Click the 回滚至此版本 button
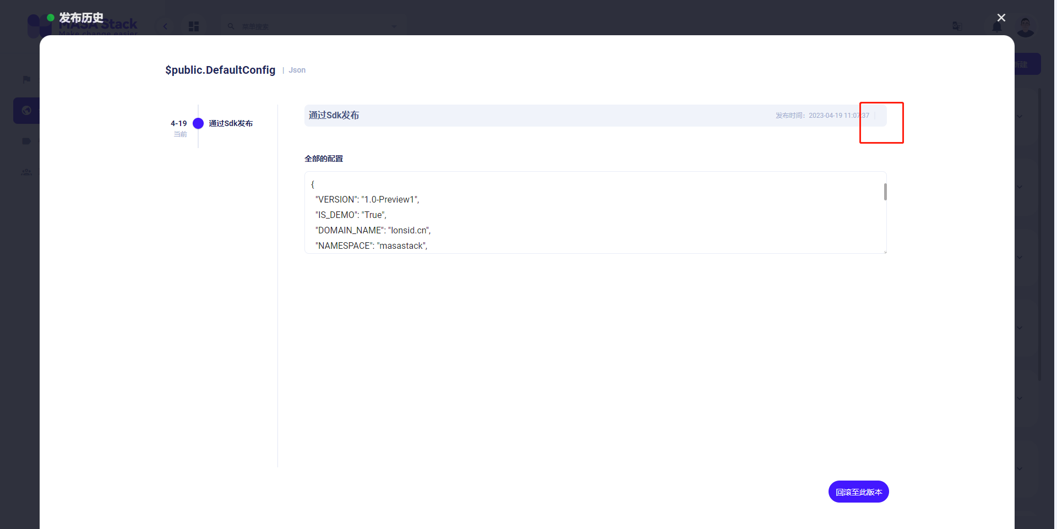The image size is (1057, 529). click(x=858, y=492)
